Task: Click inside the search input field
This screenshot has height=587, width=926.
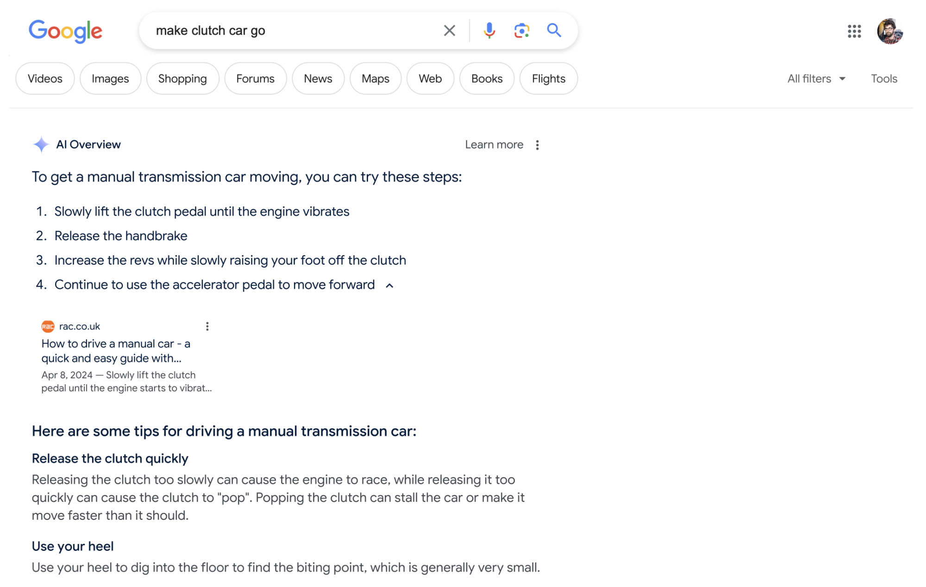Action: point(278,31)
